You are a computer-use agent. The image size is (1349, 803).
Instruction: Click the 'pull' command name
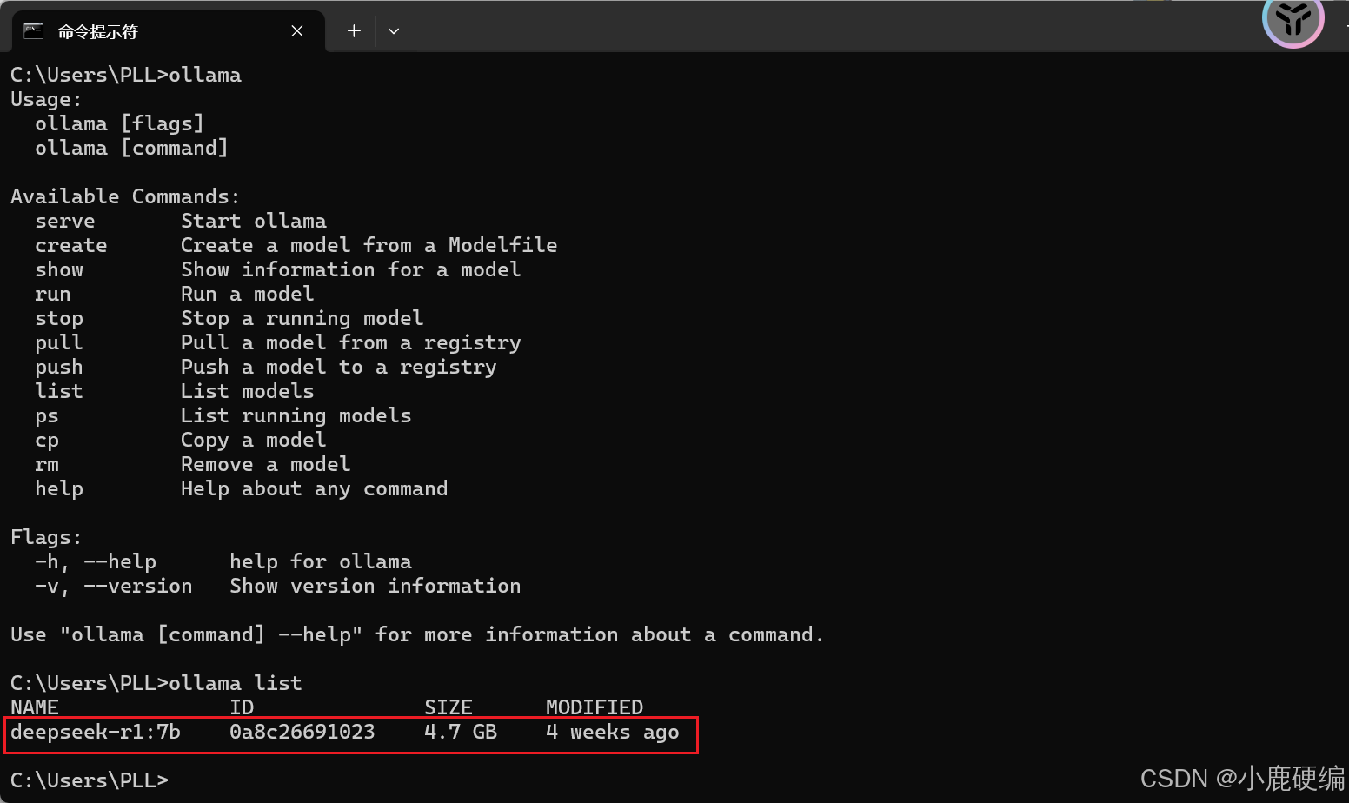pyautogui.click(x=59, y=343)
